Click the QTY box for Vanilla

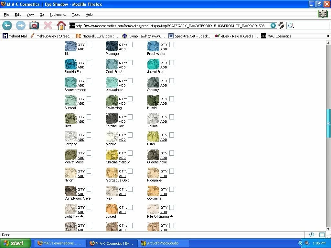click(x=130, y=135)
